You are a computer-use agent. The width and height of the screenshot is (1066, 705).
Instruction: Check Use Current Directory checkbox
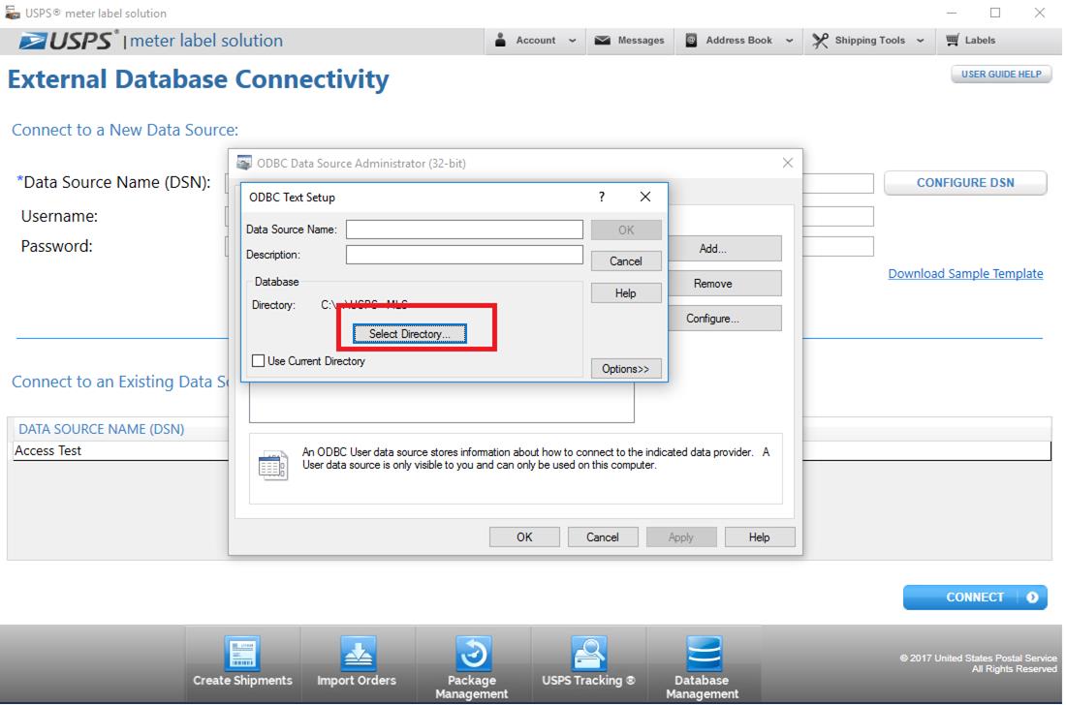(x=259, y=360)
